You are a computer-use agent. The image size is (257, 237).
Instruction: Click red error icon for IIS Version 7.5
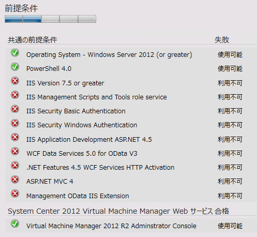coord(15,81)
